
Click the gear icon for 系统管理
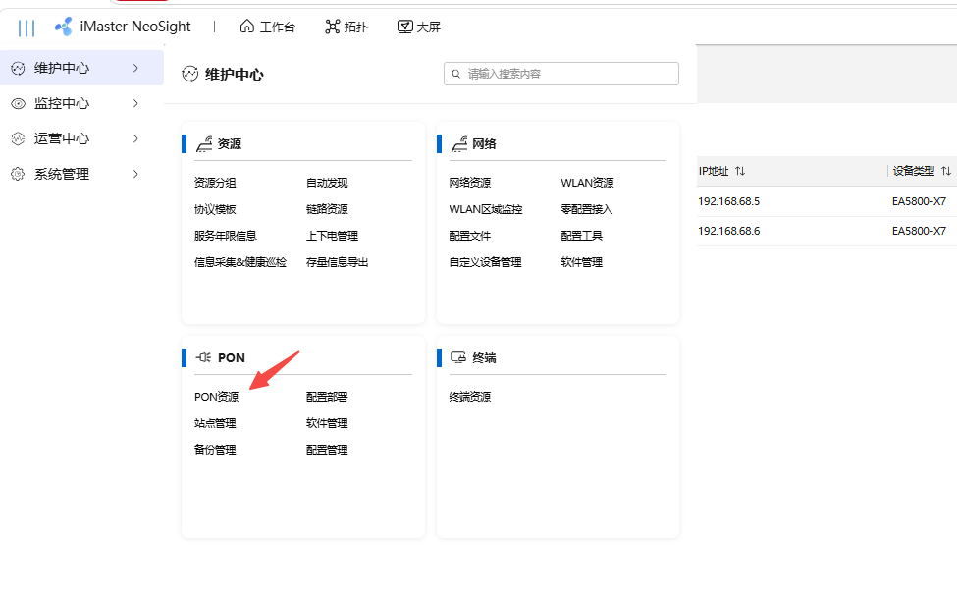coord(19,174)
